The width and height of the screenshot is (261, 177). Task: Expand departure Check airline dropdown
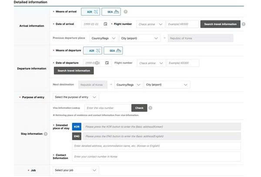point(151,63)
